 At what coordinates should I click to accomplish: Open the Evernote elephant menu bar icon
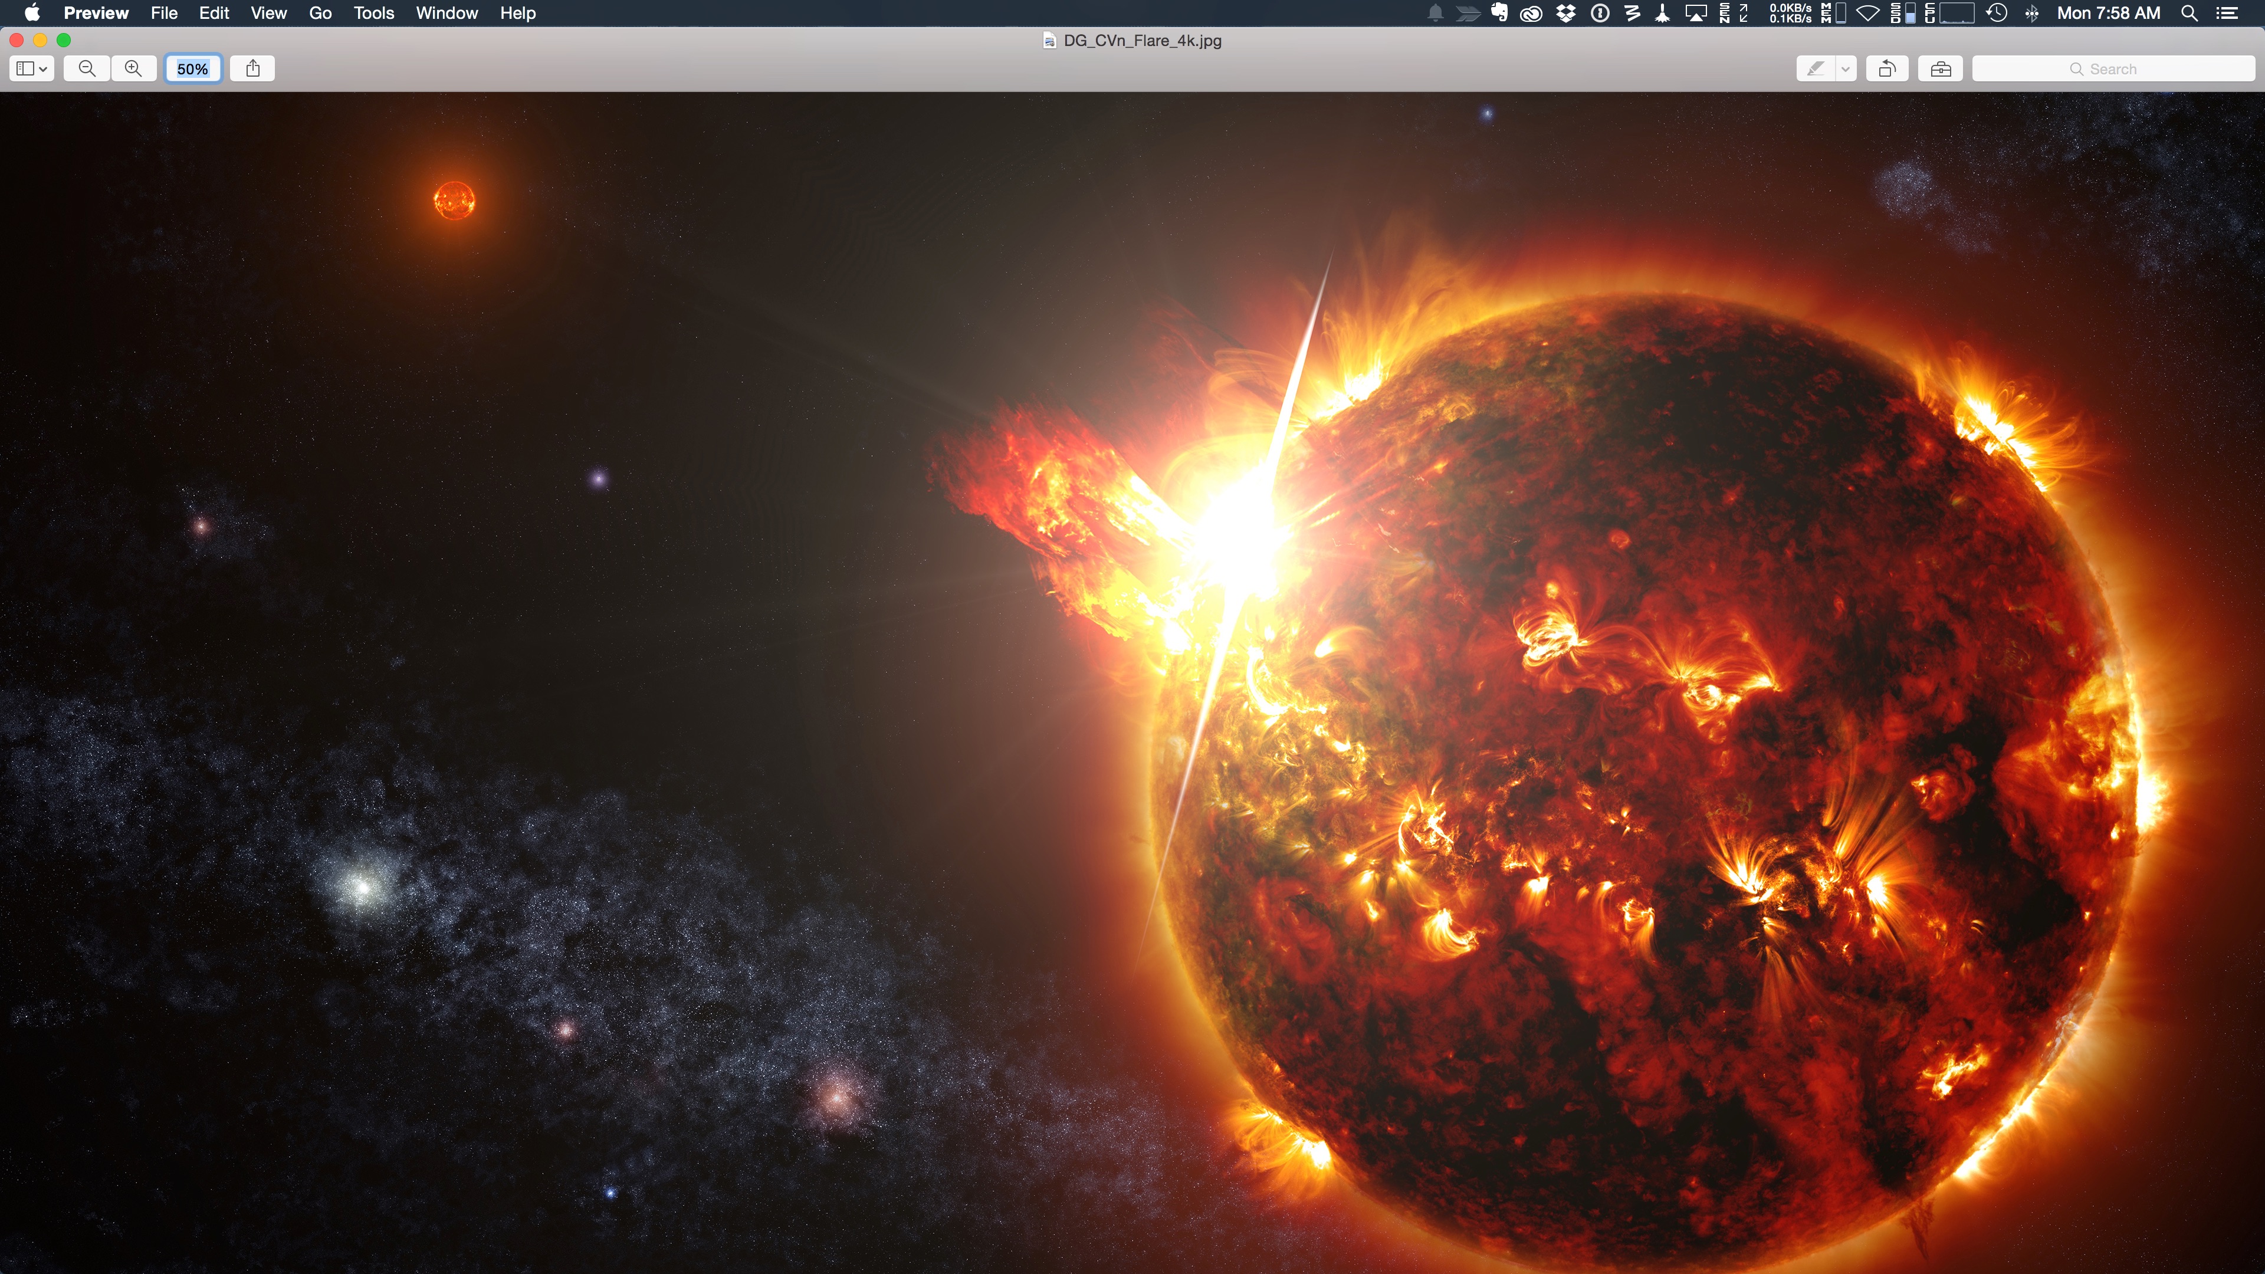point(1500,13)
